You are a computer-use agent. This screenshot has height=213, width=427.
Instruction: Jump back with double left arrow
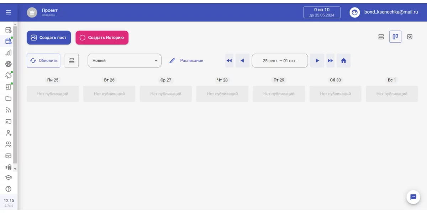click(229, 61)
